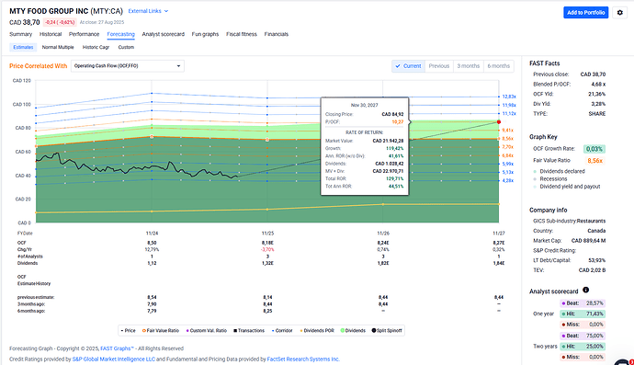Image resolution: width=634 pixels, height=365 pixels.
Task: Toggle Dividends declared in Graph Key
Action: [560, 171]
